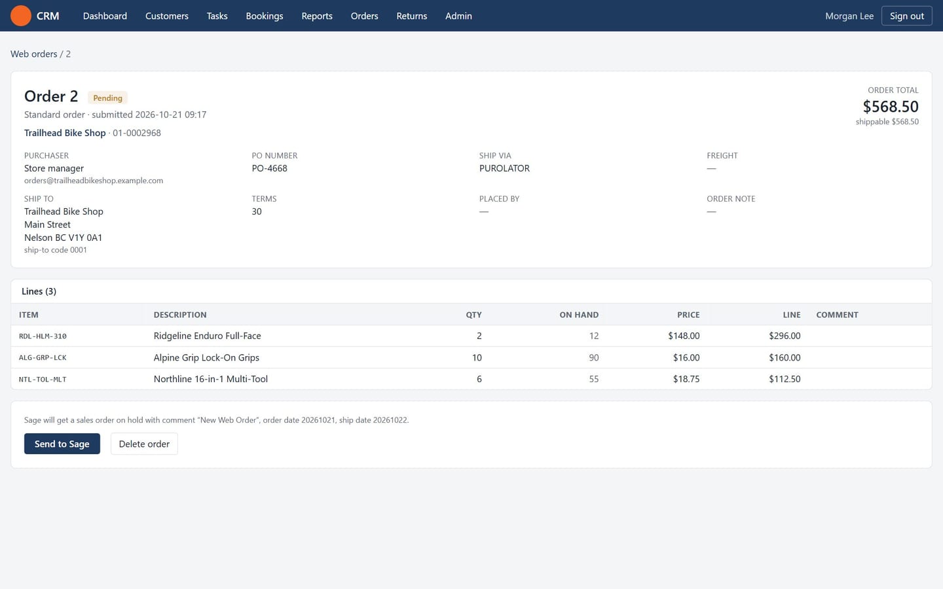Navigate to Orders in the top bar
Viewport: 943px width, 589px height.
365,16
